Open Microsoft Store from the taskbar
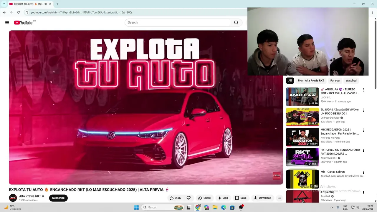This screenshot has width=377, height=212. (x=232, y=207)
